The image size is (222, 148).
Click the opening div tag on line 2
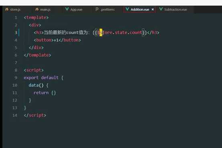click(35, 25)
